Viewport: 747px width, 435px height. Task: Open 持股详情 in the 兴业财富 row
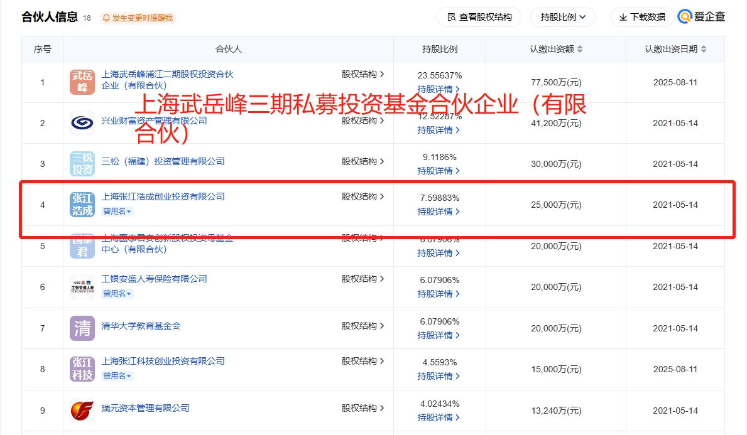pyautogui.click(x=439, y=130)
